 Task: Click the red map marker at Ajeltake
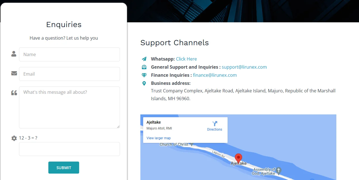tap(238, 158)
